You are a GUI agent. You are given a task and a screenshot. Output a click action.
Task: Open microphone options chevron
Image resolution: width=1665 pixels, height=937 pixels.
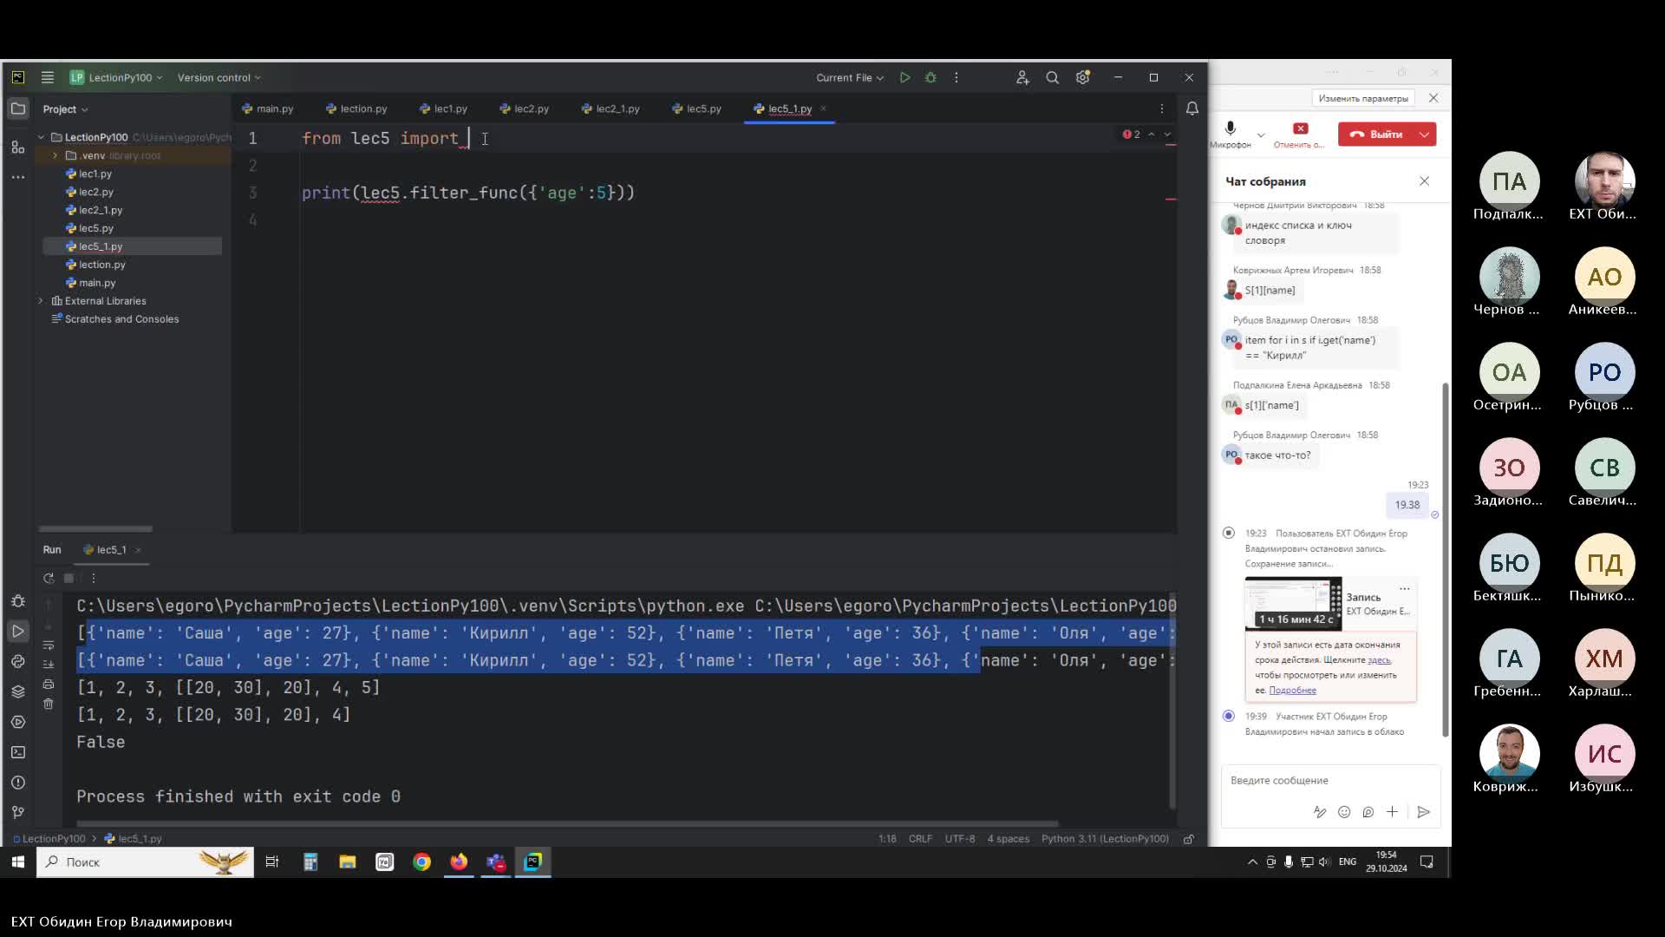coord(1261,134)
